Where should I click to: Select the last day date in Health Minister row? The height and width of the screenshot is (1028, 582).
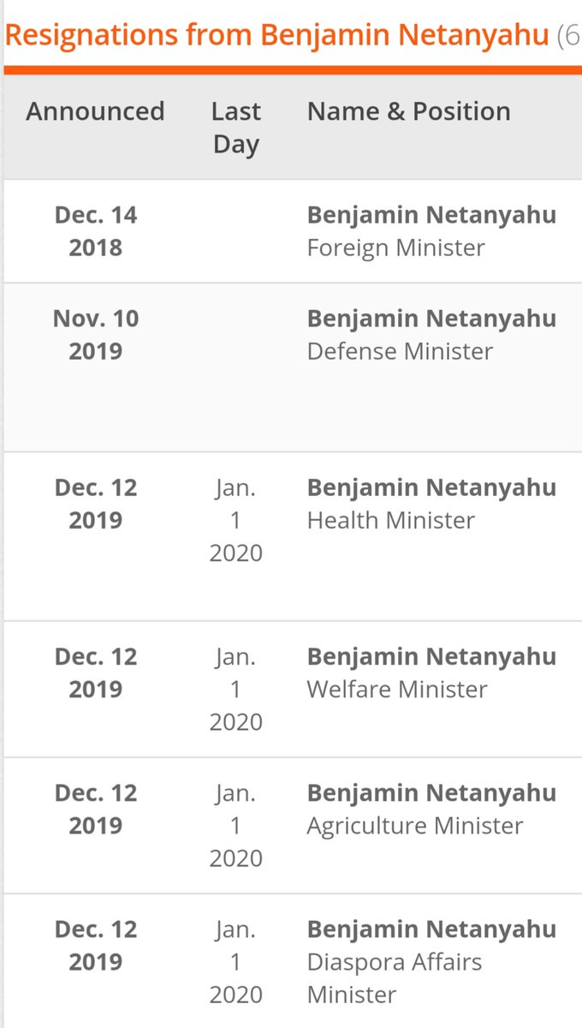click(235, 520)
